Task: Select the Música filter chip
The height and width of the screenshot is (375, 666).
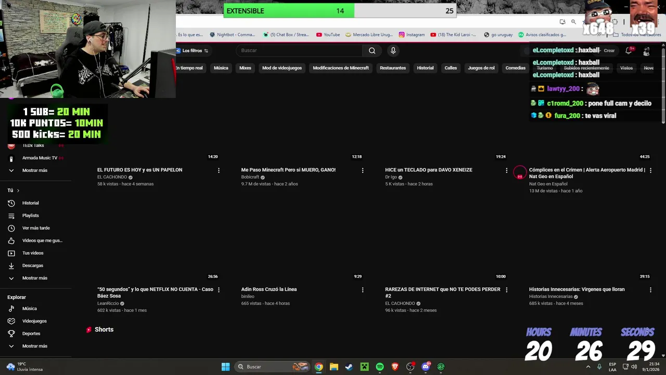Action: 221,68
